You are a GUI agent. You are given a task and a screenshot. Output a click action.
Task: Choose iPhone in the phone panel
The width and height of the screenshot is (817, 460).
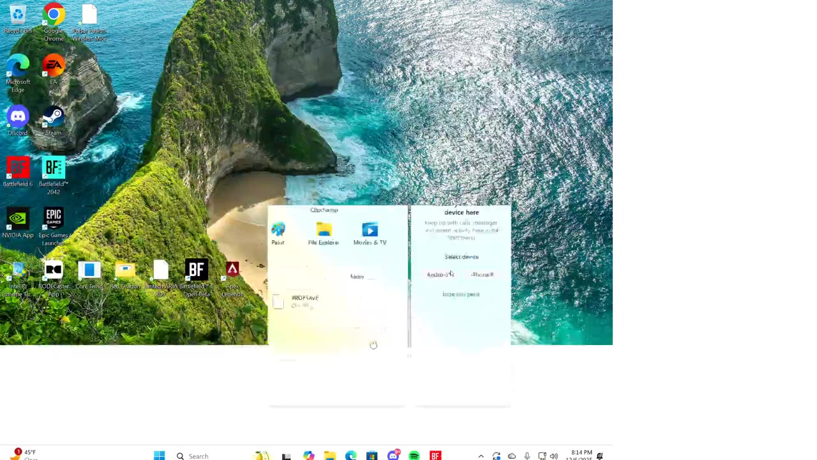tap(483, 275)
